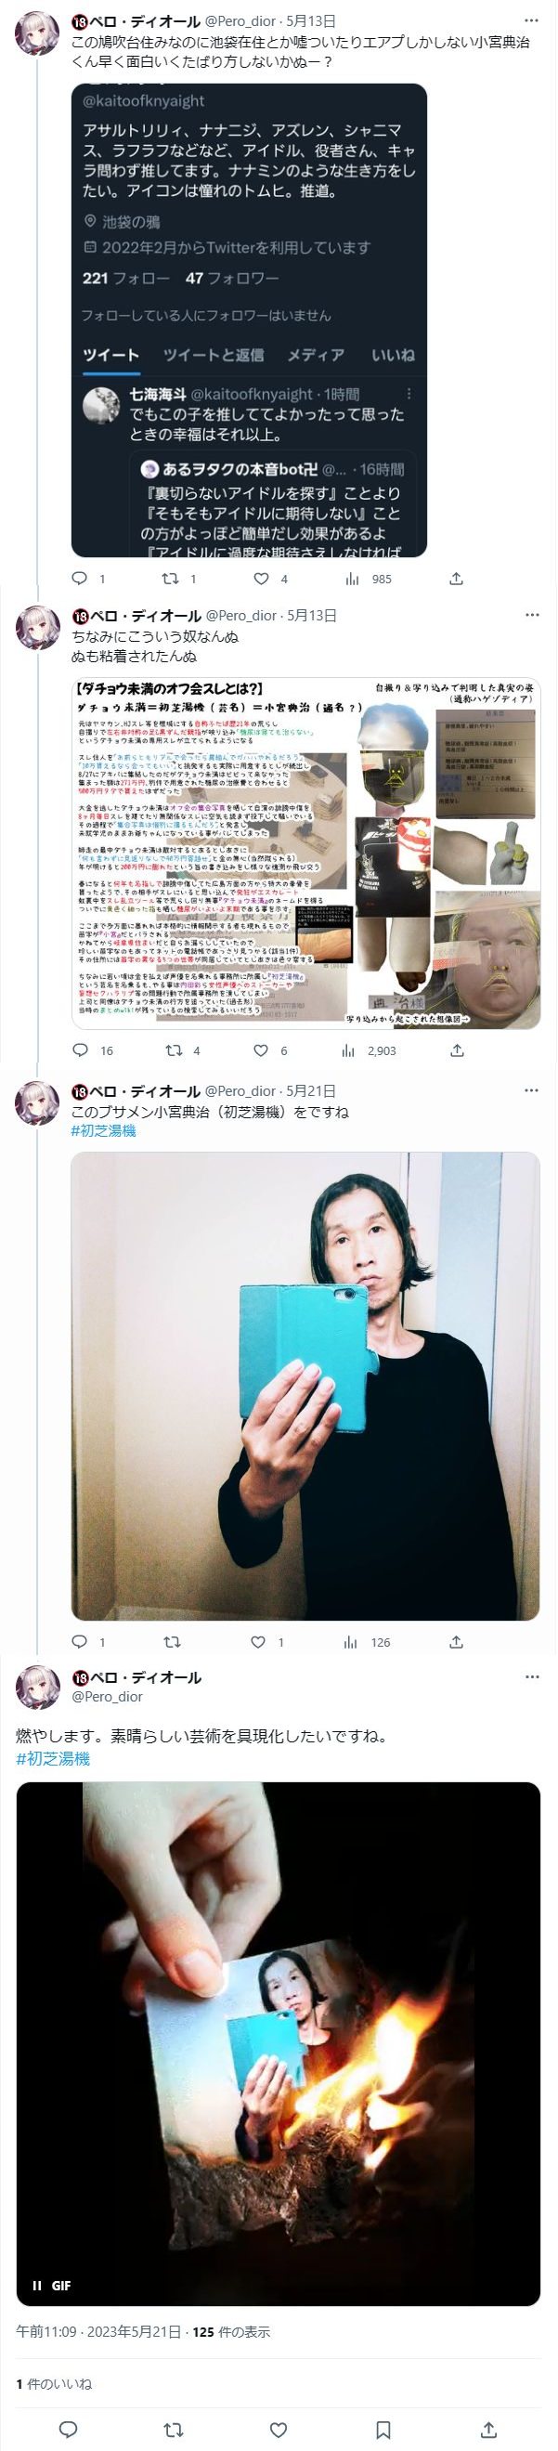Open the more options menu of first tweet
The height and width of the screenshot is (2451, 558).
click(529, 21)
